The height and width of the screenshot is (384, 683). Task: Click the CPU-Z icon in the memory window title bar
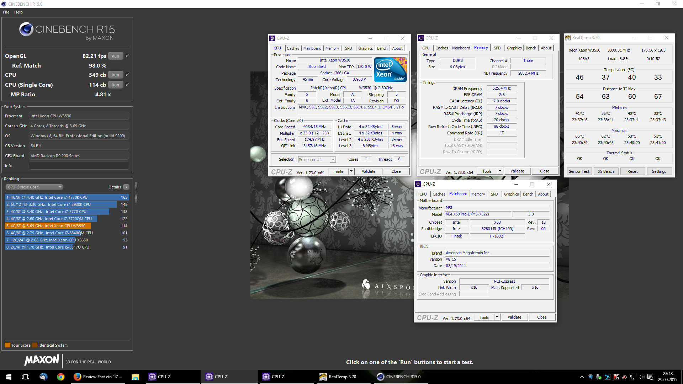pyautogui.click(x=421, y=38)
